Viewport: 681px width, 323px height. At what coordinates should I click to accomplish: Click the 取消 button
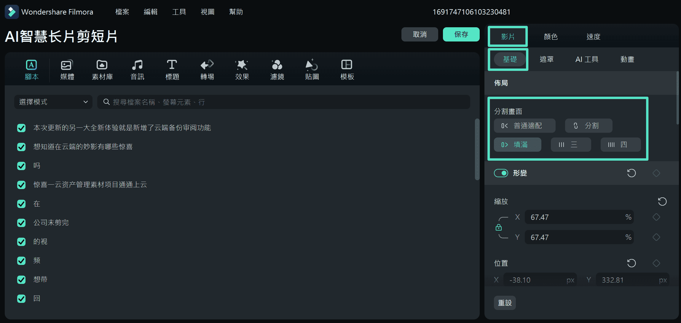click(x=420, y=34)
